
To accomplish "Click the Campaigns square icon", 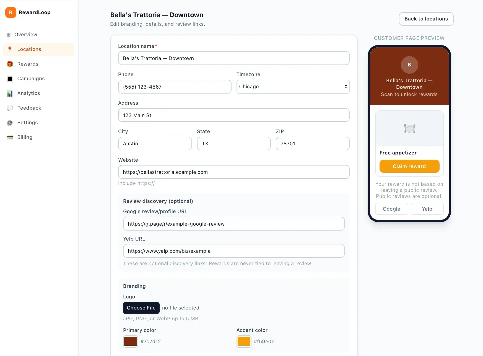I will 10,79.
